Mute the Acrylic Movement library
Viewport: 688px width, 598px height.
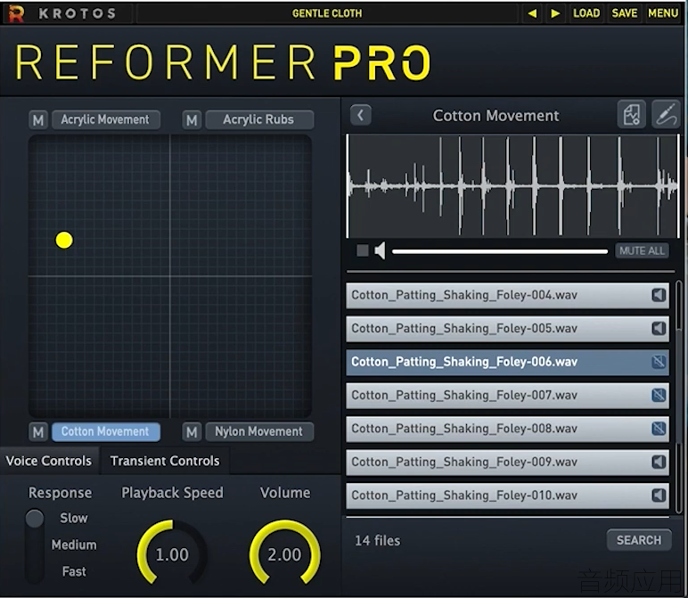(x=38, y=119)
